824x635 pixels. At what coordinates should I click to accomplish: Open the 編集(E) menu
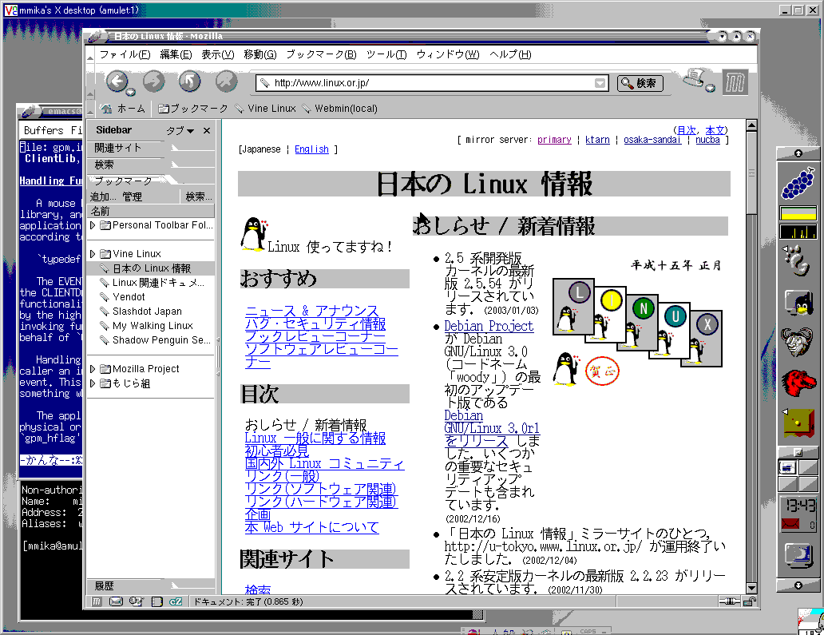pyautogui.click(x=176, y=54)
